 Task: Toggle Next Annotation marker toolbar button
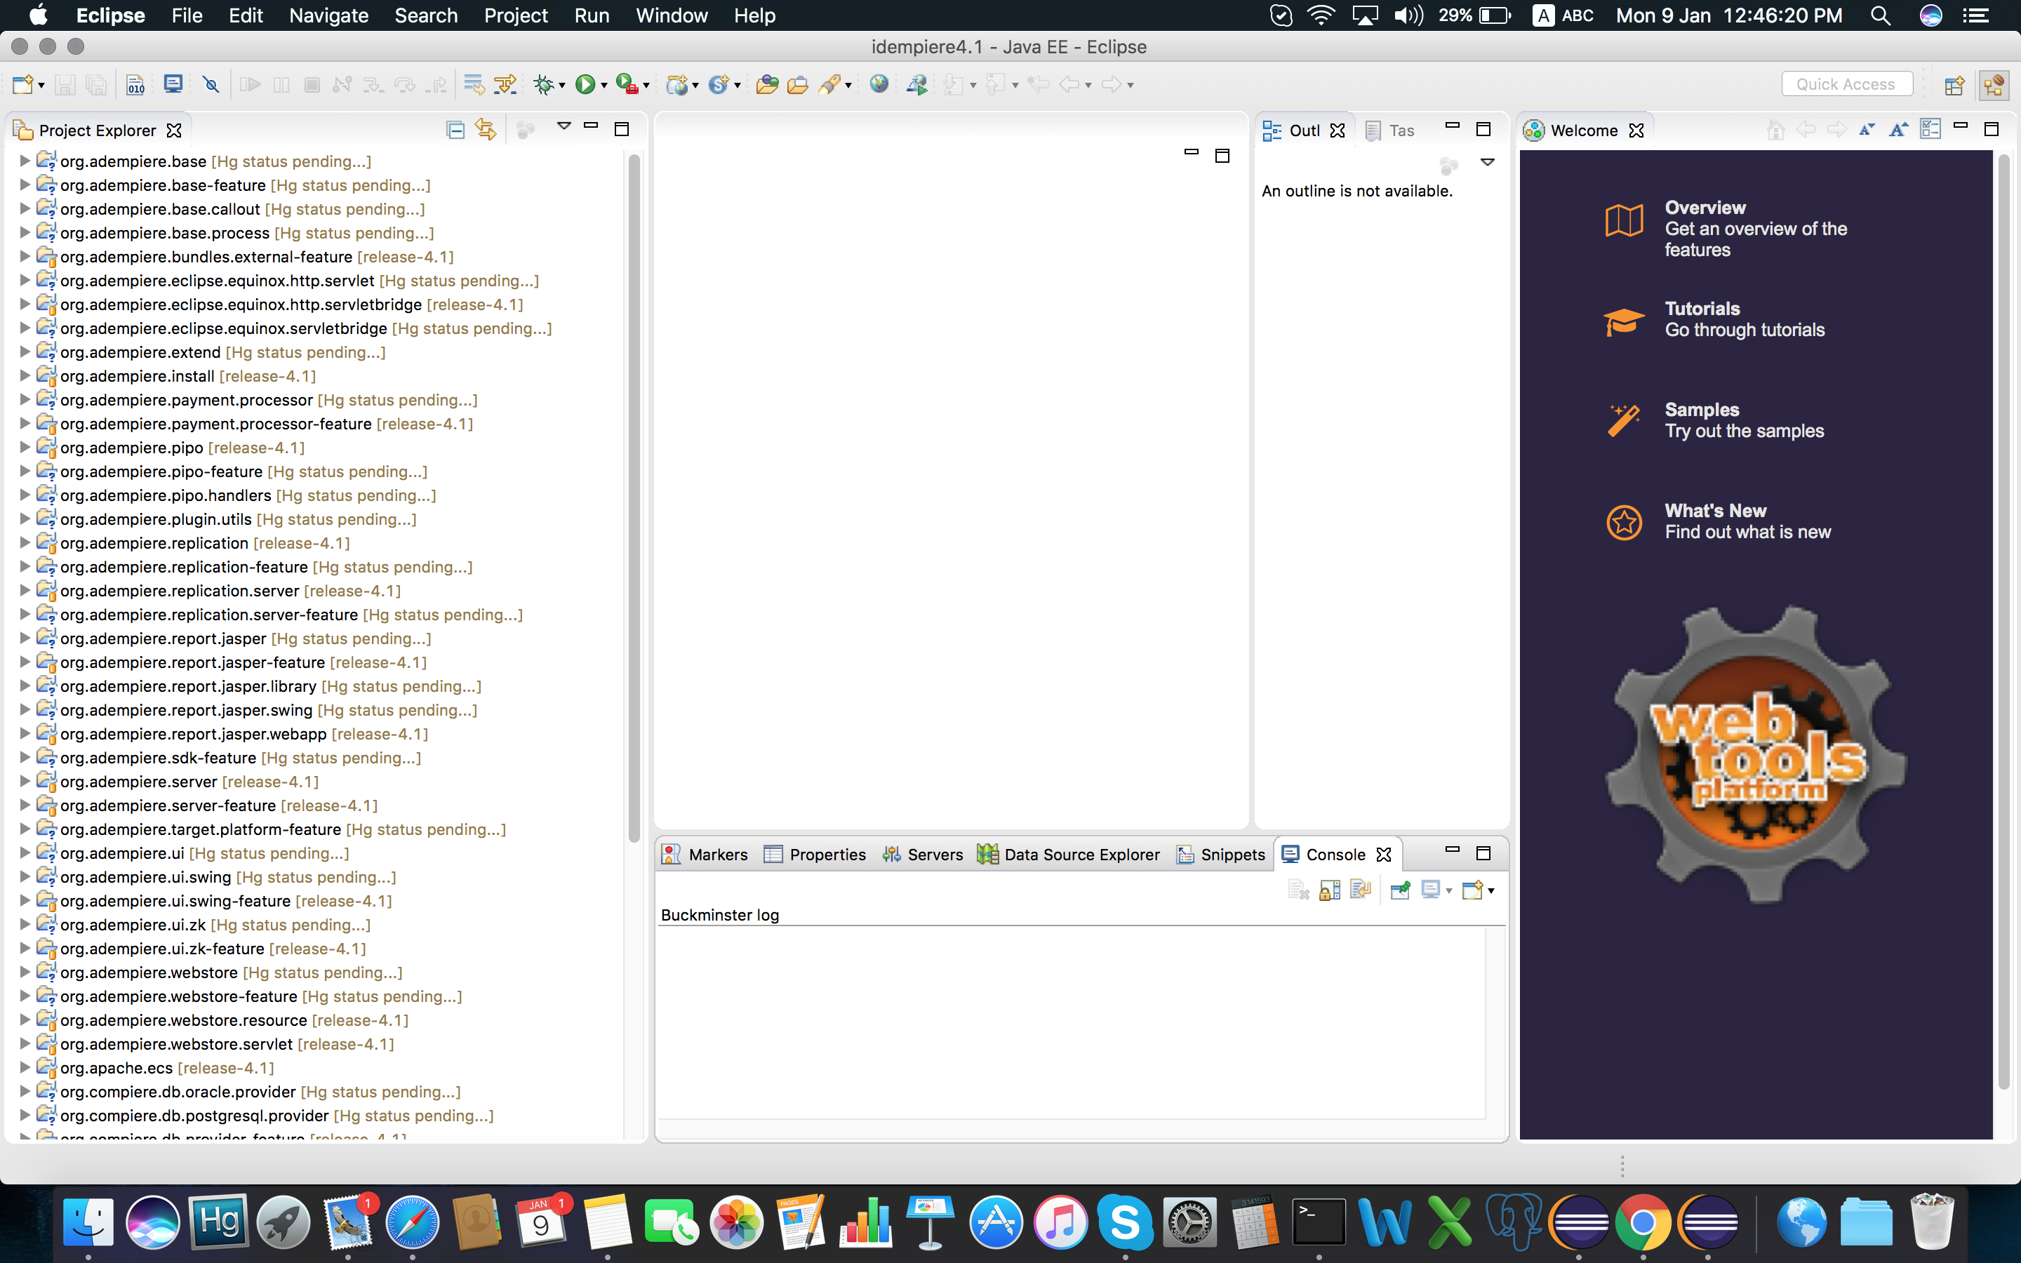953,84
